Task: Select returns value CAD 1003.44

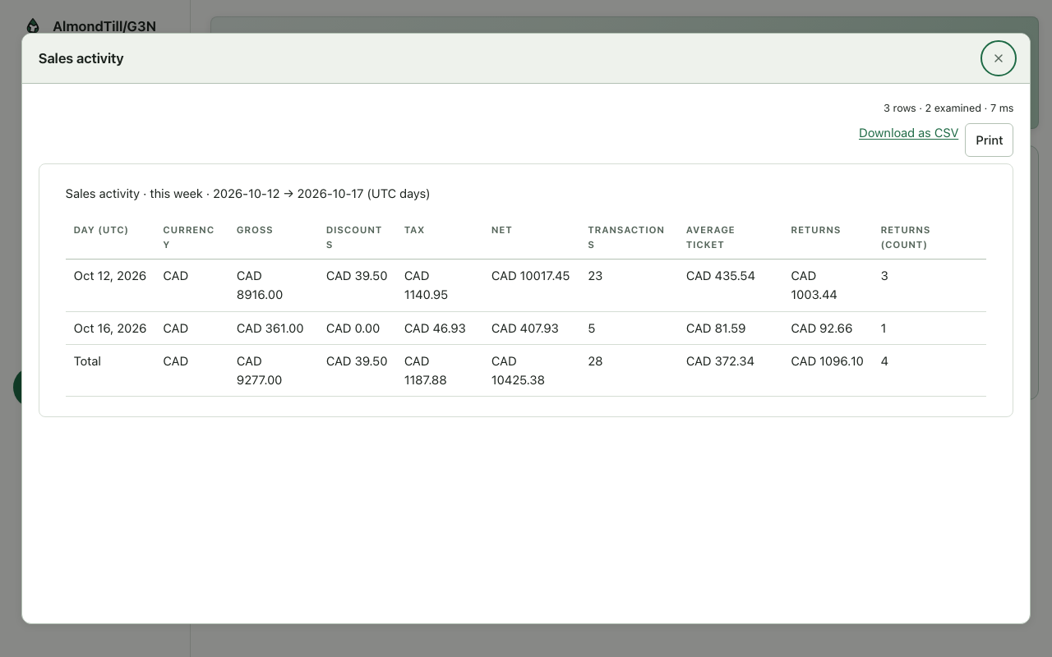Action: click(814, 285)
